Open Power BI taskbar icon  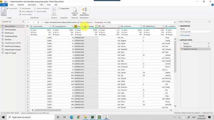(x=99, y=117)
